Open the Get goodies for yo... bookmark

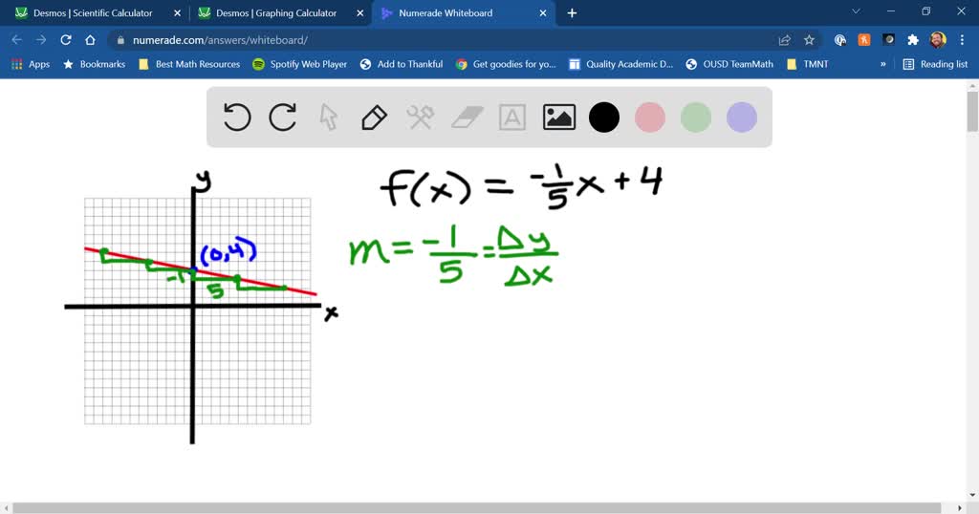click(x=506, y=64)
